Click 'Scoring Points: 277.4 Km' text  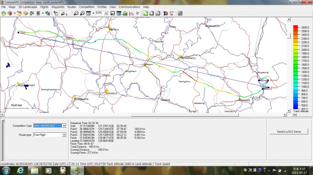click(x=84, y=153)
